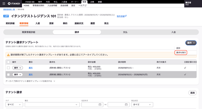
Task: Click the external link icon beside 物件詳細
Action: [x=126, y=16]
